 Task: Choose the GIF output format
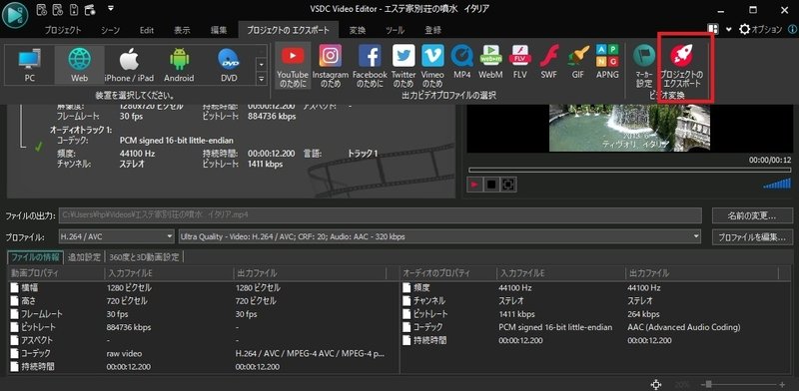[578, 62]
